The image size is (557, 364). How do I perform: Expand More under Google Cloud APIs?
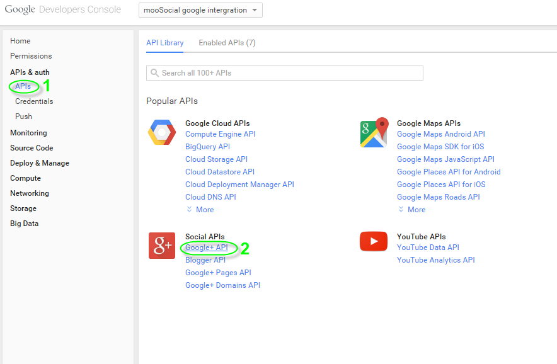tap(200, 210)
